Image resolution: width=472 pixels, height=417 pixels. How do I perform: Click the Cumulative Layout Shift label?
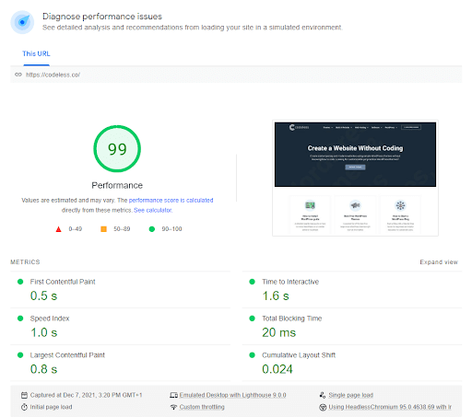click(299, 355)
